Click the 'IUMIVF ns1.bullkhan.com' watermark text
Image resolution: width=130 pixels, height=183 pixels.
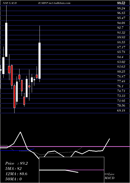(54, 3)
